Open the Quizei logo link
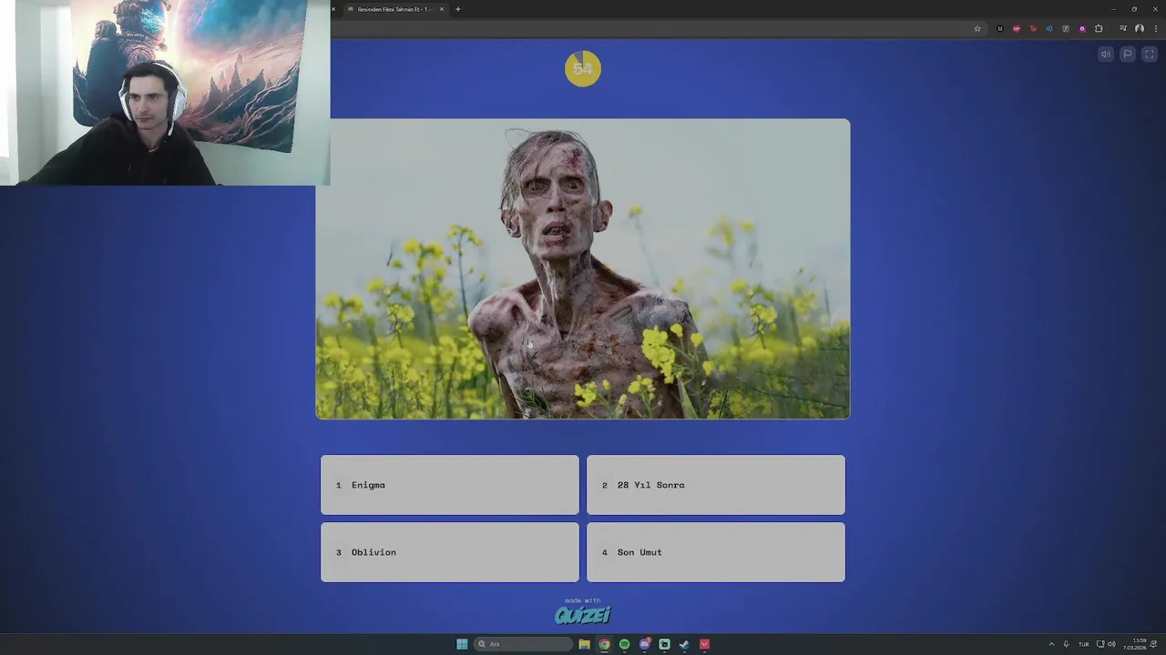Viewport: 1166px width, 655px height. tap(583, 615)
